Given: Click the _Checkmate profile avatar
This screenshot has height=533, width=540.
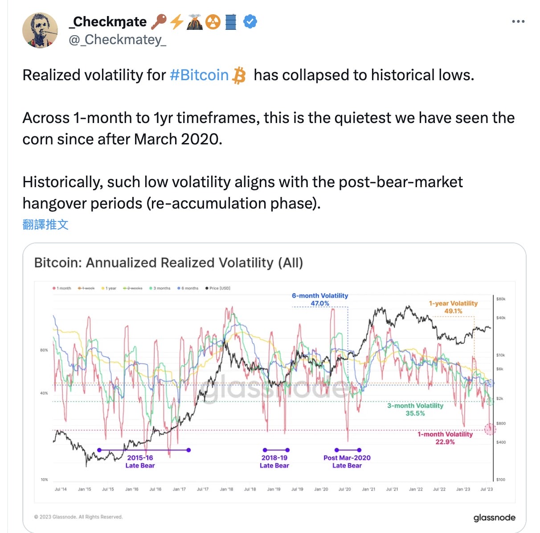Looking at the screenshot, I should click(x=40, y=30).
